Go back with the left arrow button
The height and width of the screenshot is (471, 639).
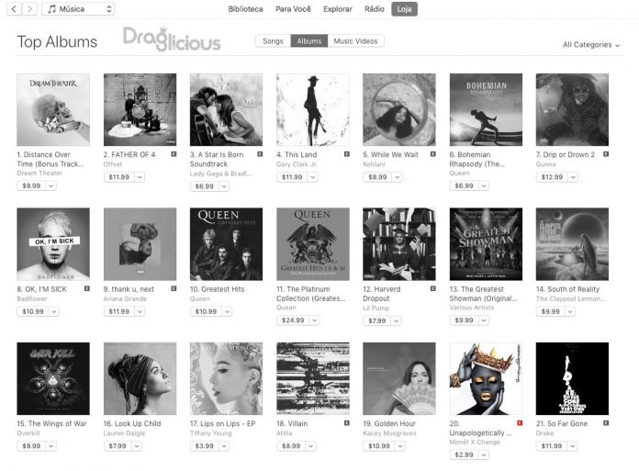tap(14, 8)
